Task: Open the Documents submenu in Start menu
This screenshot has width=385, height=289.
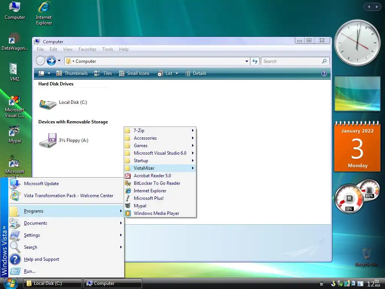Action: tap(66, 223)
